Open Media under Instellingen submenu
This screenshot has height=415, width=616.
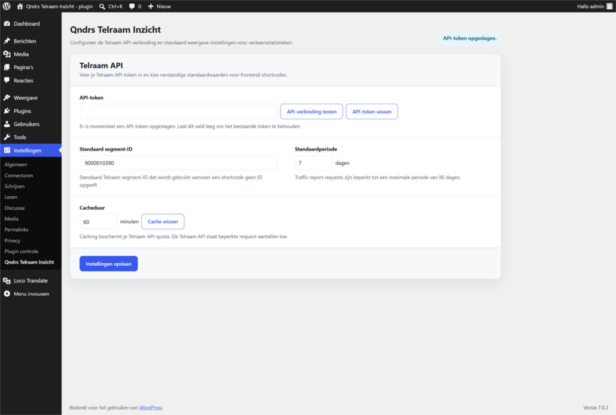11,219
